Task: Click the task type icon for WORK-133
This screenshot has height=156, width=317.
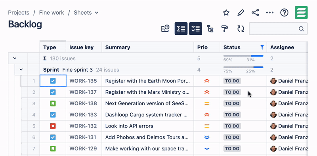Action: point(53,115)
